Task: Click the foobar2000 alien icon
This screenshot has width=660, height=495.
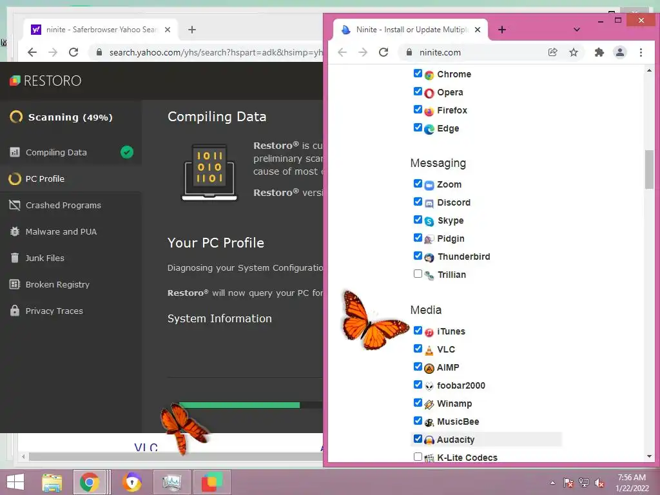Action: (x=429, y=387)
